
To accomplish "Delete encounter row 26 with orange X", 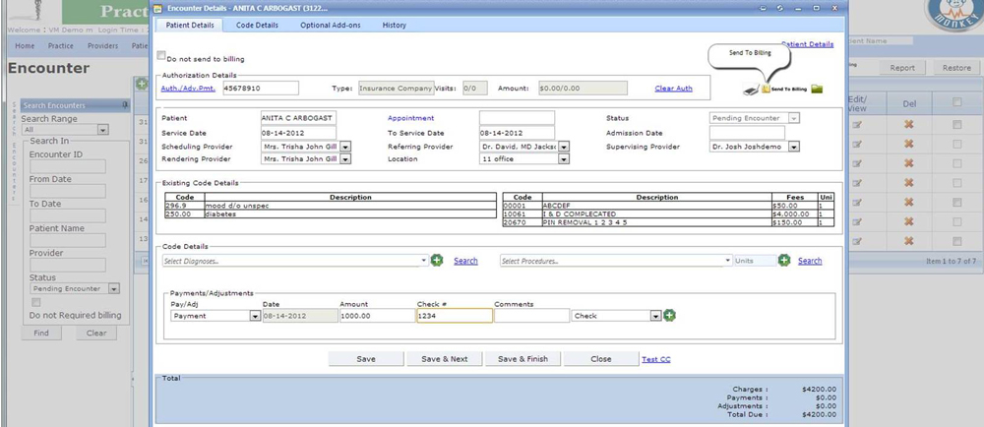I will pos(908,163).
